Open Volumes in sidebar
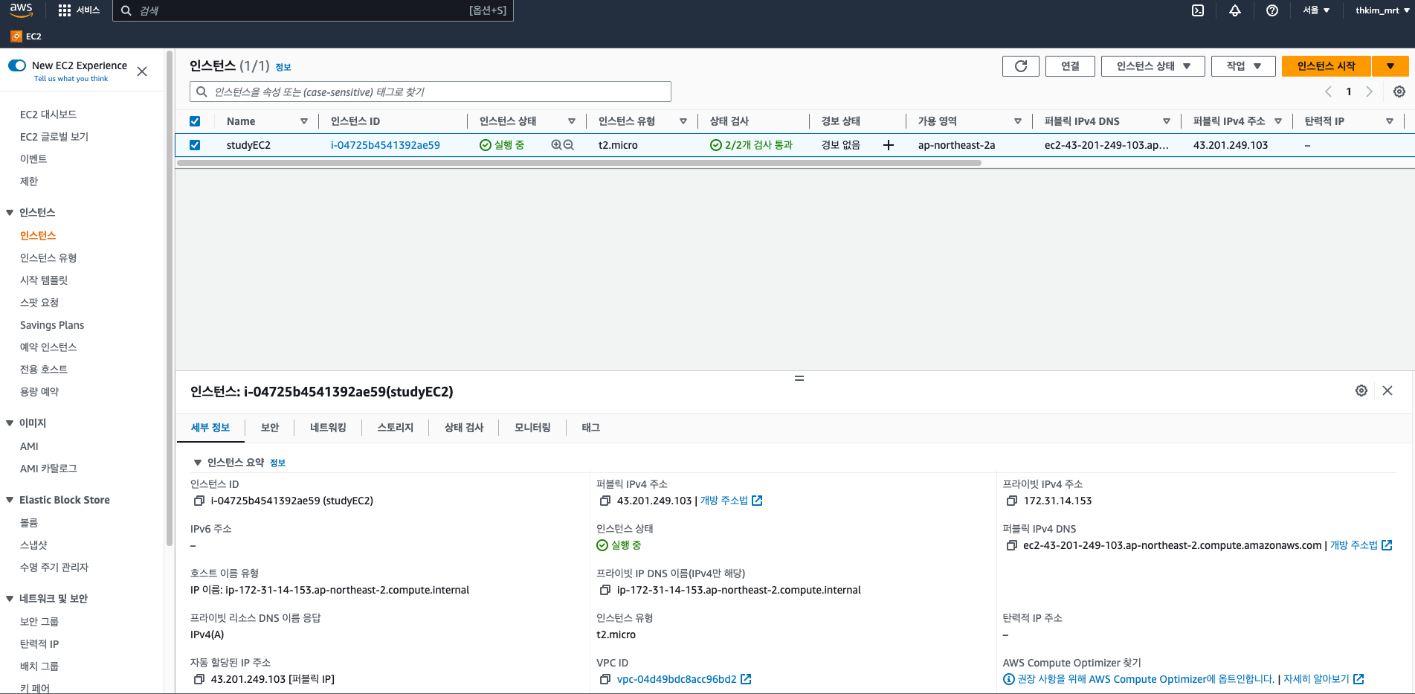The width and height of the screenshot is (1415, 694). (x=29, y=523)
